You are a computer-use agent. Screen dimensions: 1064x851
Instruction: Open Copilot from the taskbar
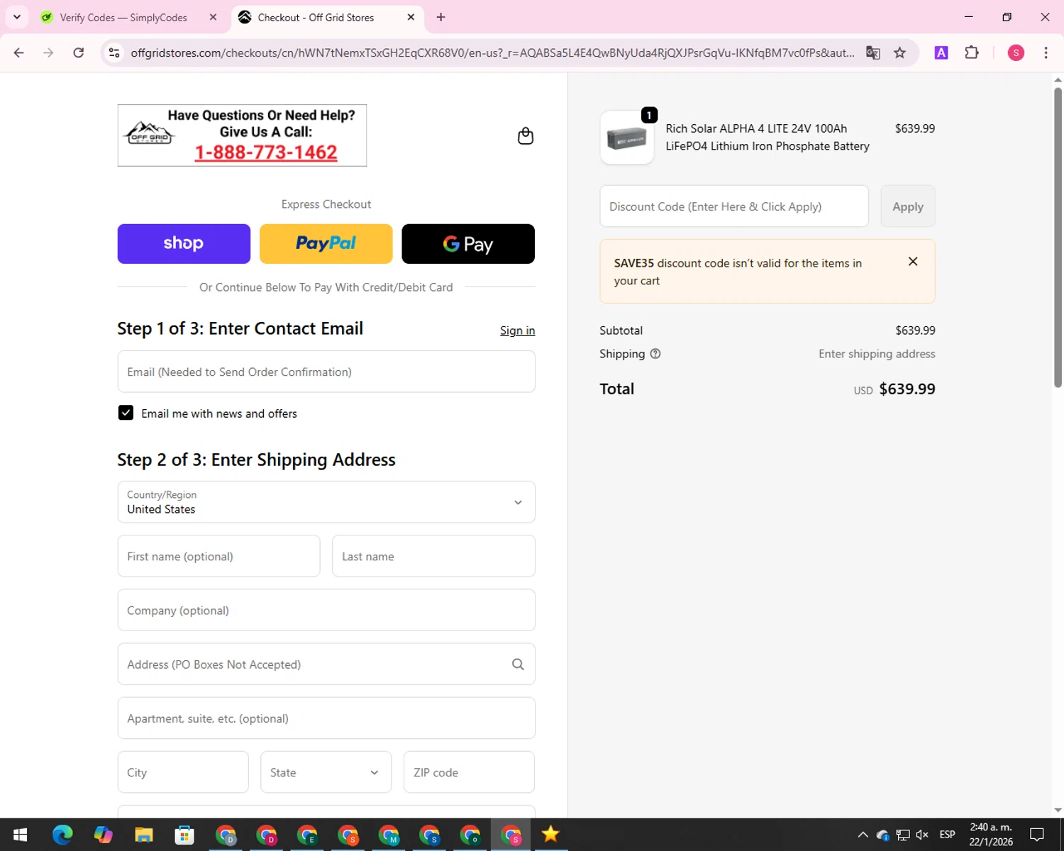tap(104, 835)
